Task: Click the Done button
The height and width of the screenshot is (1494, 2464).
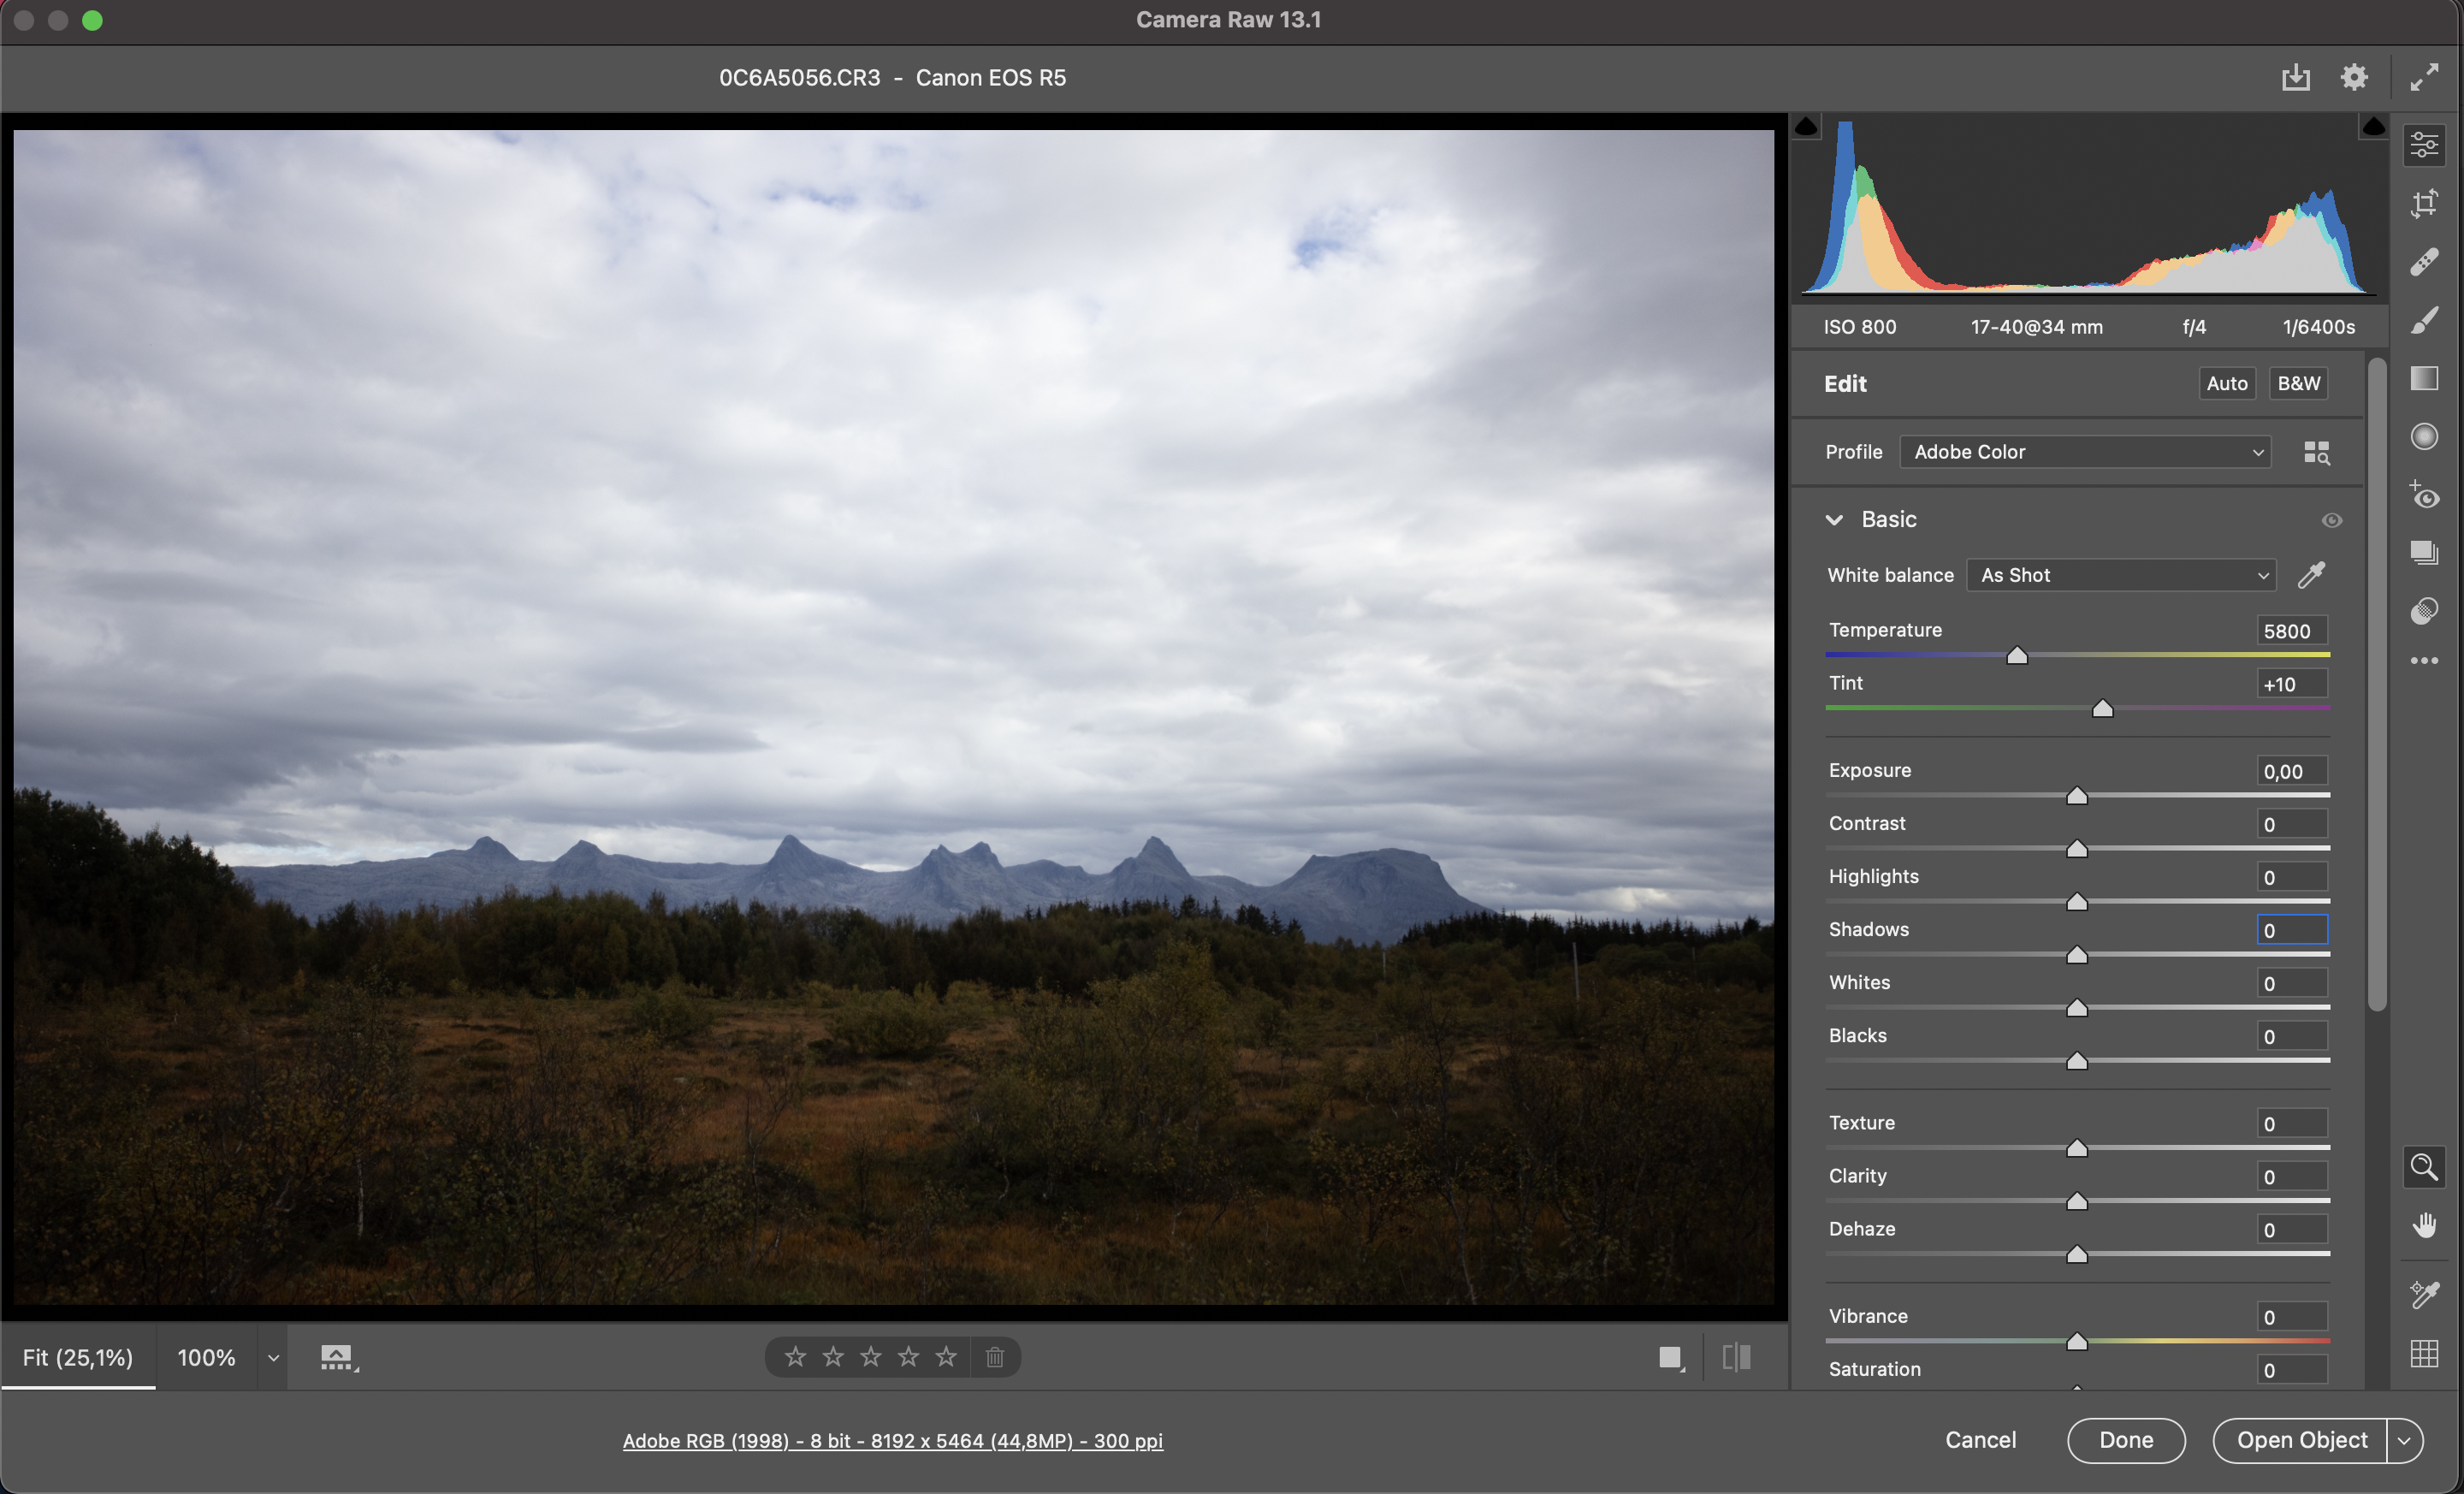Action: pos(2126,1440)
